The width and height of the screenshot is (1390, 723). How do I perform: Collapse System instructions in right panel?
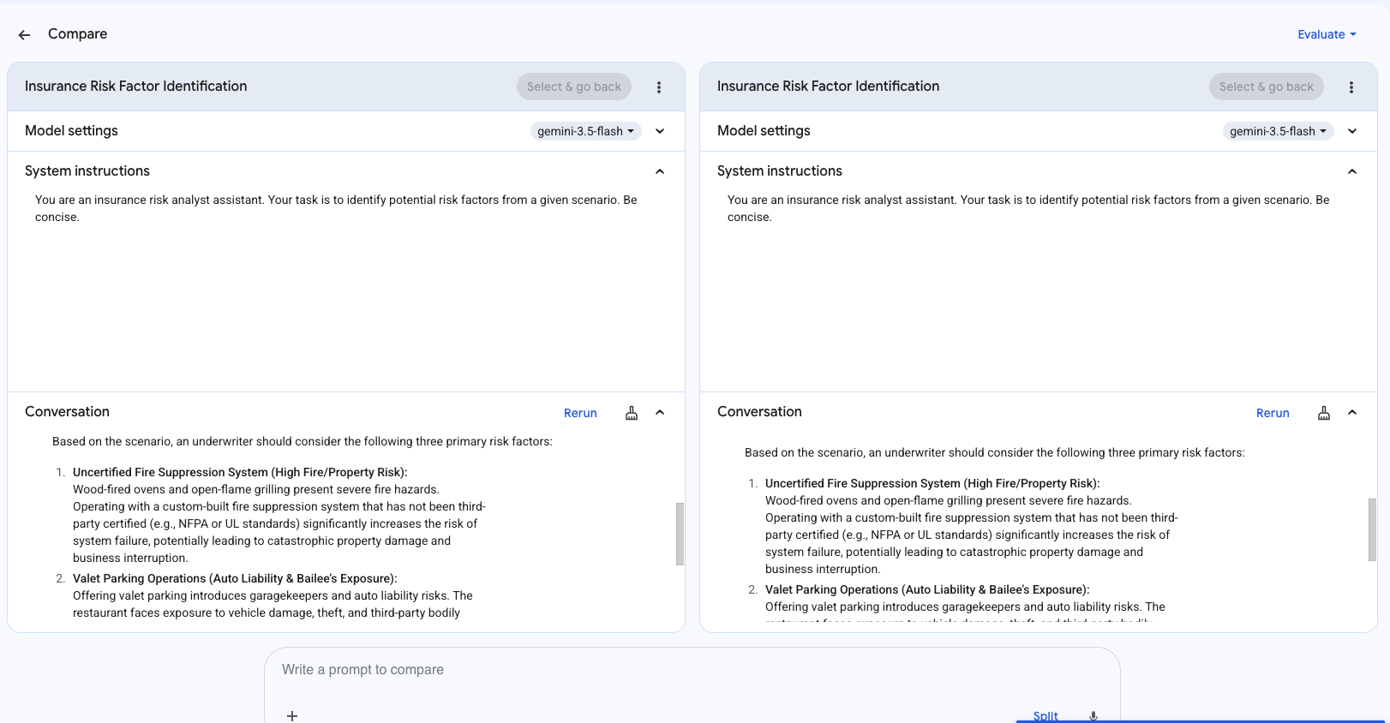(1352, 171)
